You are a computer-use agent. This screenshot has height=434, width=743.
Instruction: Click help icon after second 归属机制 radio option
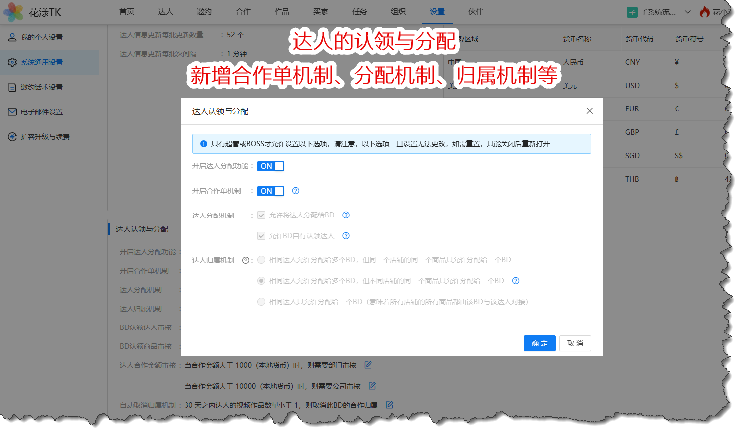(x=516, y=281)
